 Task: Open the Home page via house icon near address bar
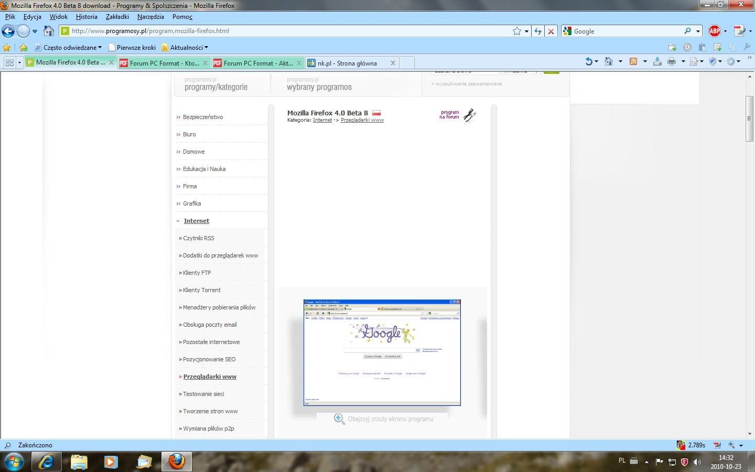pyautogui.click(x=48, y=31)
